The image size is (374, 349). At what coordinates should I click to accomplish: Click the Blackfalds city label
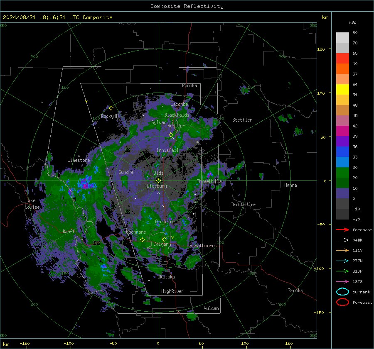tap(177, 115)
